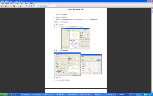153x96 pixels.
Task: Click the third quick launch icon in taskbar
Action: click(x=16, y=95)
